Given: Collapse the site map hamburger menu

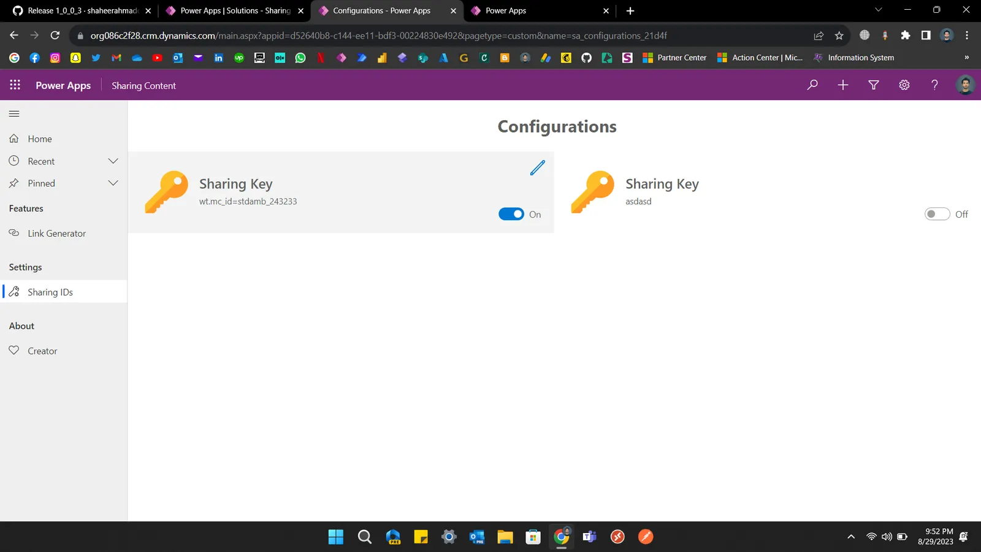Looking at the screenshot, I should tap(14, 113).
